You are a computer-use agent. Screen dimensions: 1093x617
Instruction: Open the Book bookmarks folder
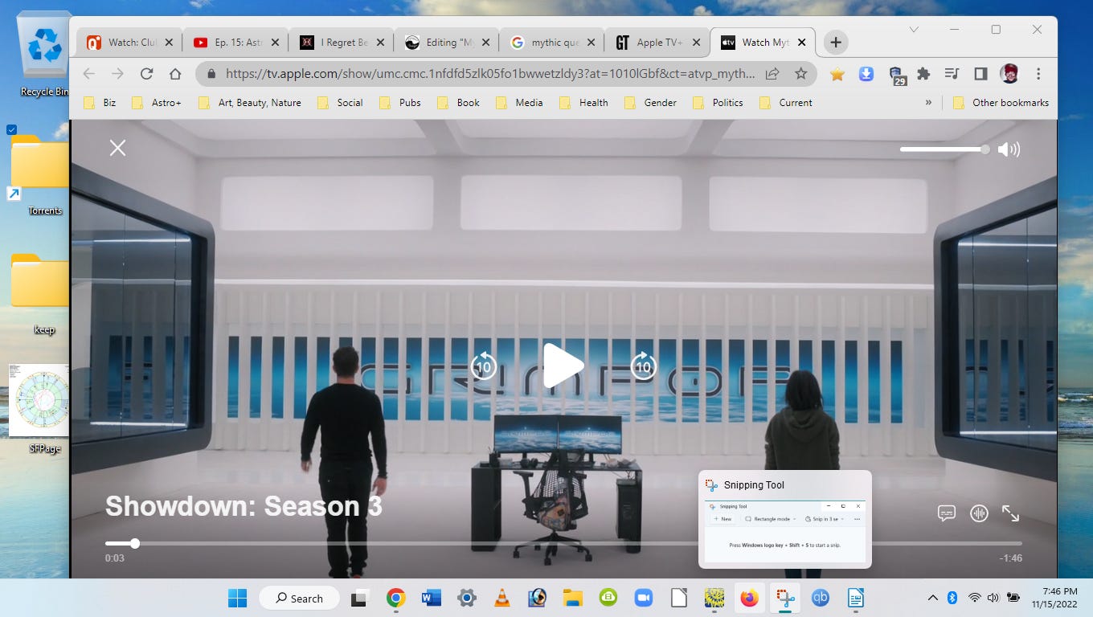pyautogui.click(x=458, y=103)
